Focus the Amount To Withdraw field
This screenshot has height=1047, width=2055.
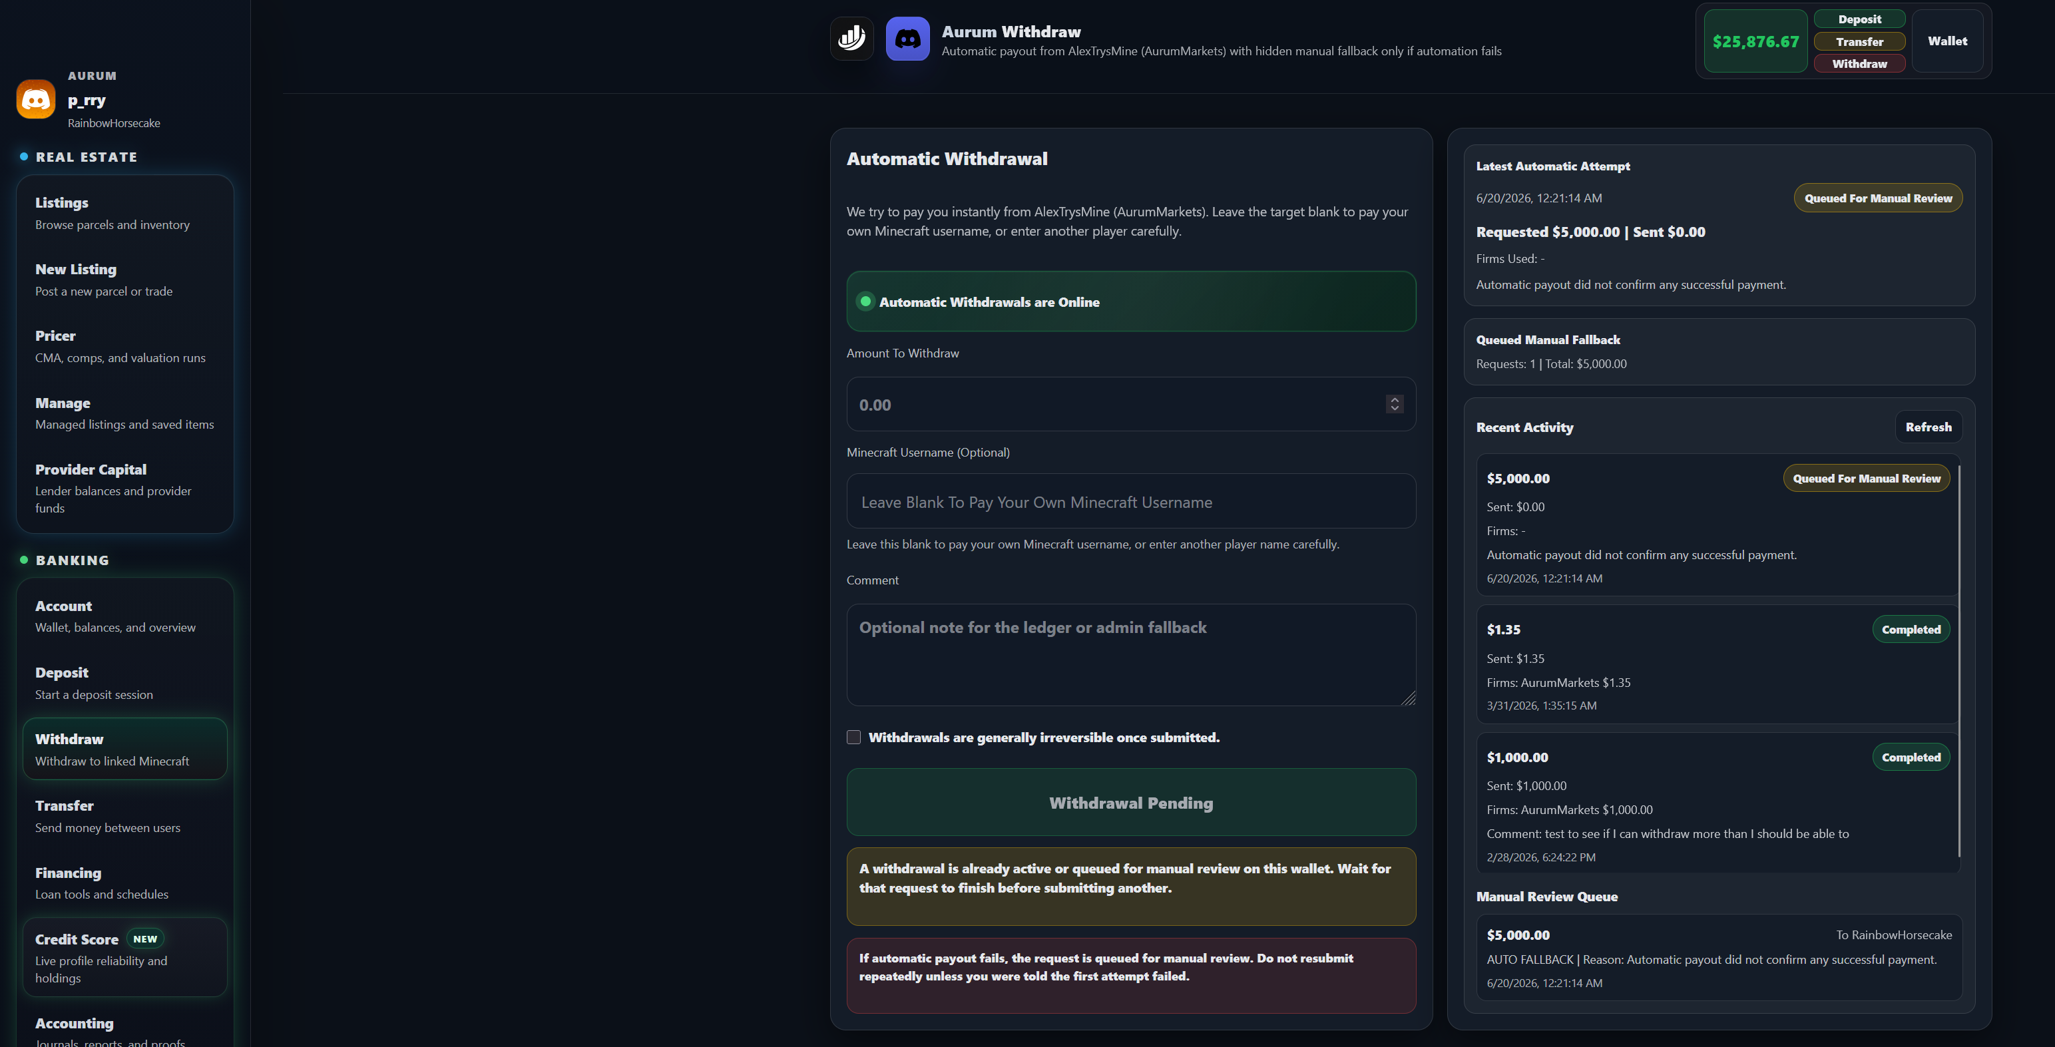click(x=1131, y=404)
